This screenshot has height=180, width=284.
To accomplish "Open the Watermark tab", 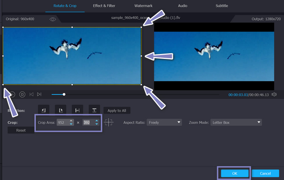I will point(143,6).
